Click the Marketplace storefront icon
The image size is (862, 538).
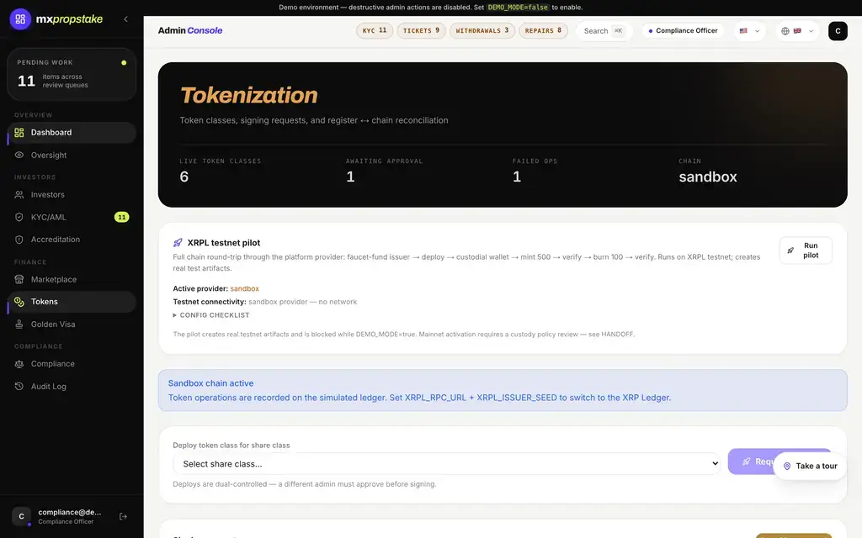pyautogui.click(x=19, y=279)
